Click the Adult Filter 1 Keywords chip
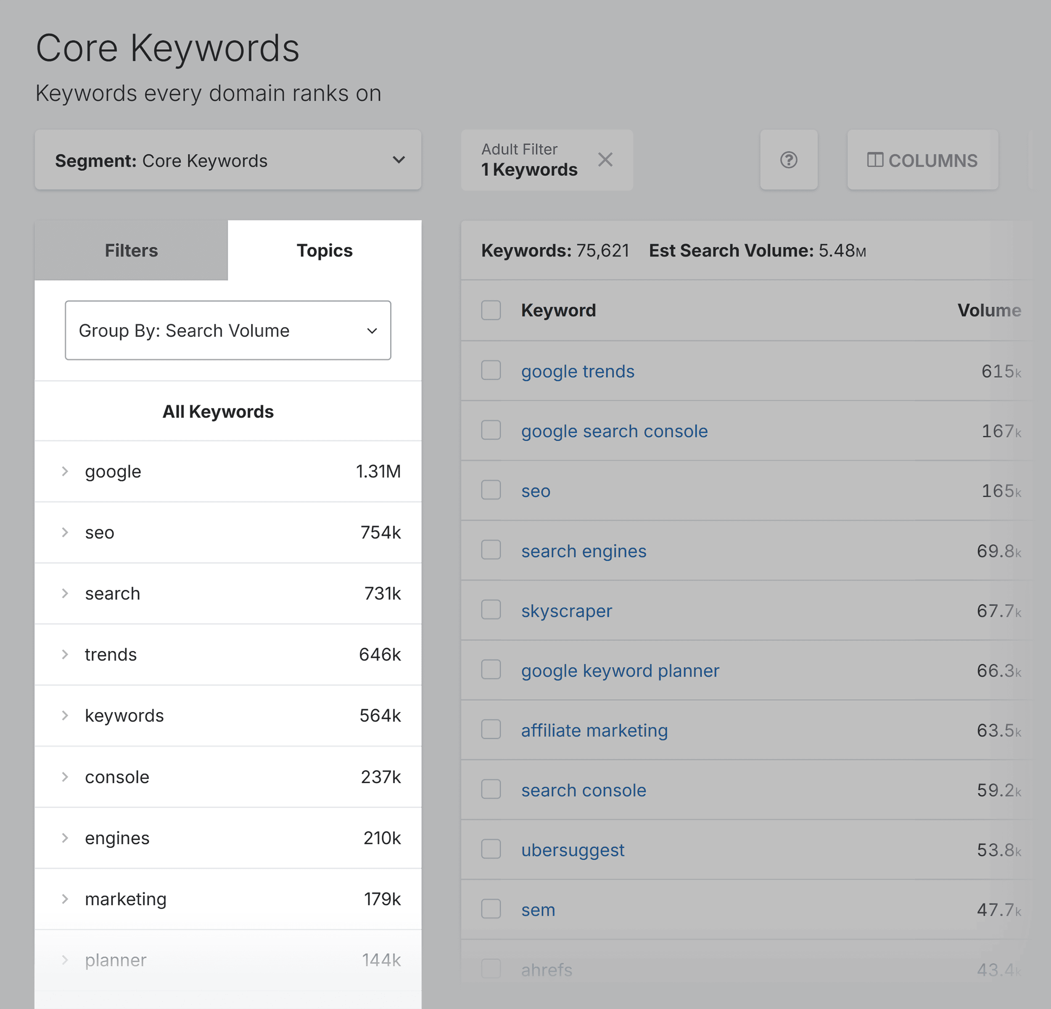The width and height of the screenshot is (1051, 1009). coord(547,160)
